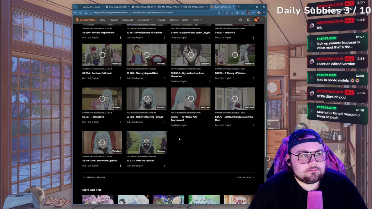372x209 pixels.
Task: Open the Crunchyroll watchlist bookmark icon
Action: (248, 20)
